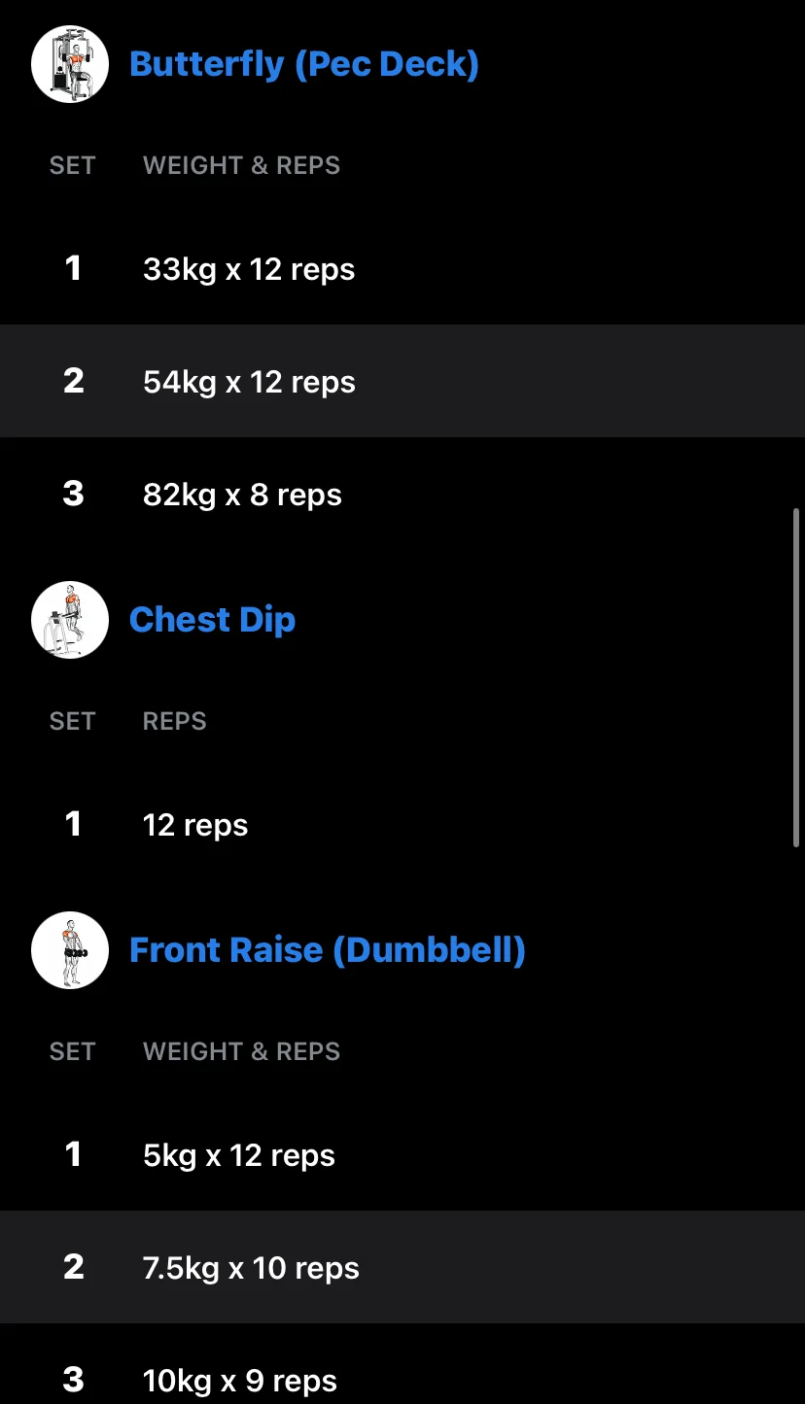Screen dimensions: 805x1404
Task: Tap set number 1 under Chest Dip
Action: pyautogui.click(x=73, y=824)
